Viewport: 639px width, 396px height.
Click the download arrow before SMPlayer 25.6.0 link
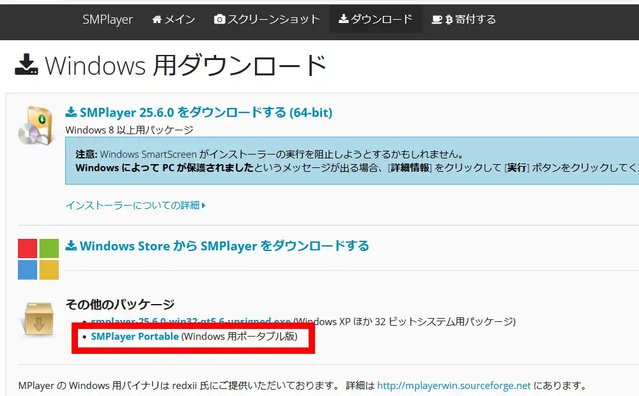(70, 112)
